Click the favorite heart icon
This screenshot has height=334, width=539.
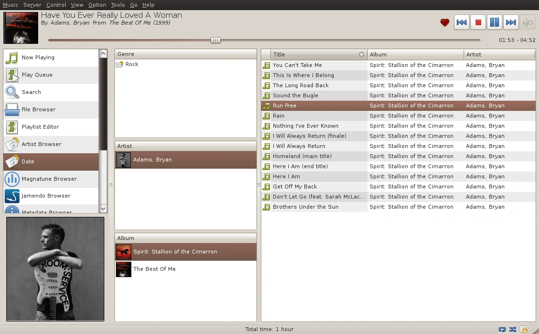coord(444,23)
